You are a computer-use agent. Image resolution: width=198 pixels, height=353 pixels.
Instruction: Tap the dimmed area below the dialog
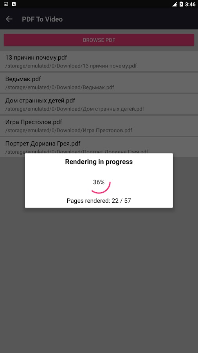(x=99, y=279)
